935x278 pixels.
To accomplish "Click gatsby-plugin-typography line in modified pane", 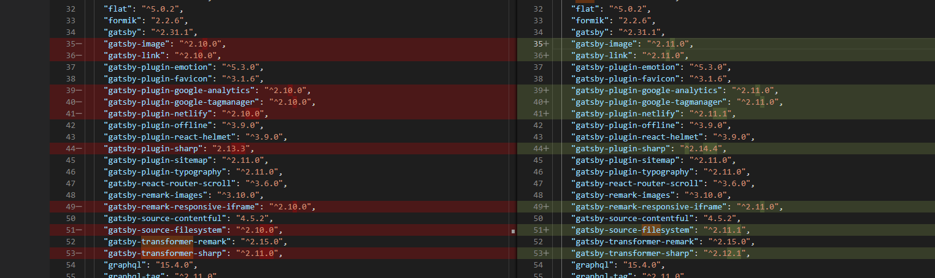I will point(660,172).
